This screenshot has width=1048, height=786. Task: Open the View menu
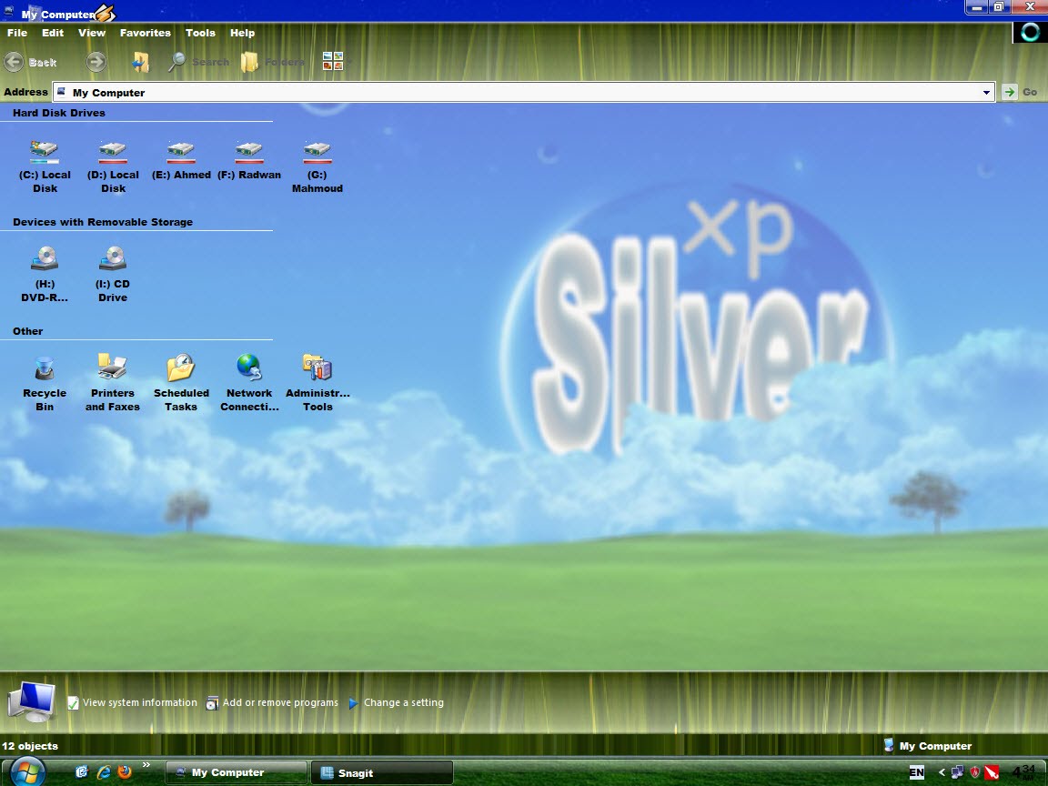click(92, 33)
